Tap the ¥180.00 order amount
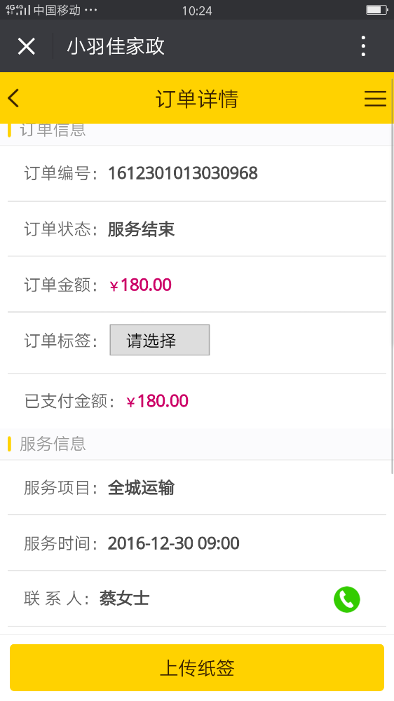The height and width of the screenshot is (701, 394). pyautogui.click(x=140, y=285)
